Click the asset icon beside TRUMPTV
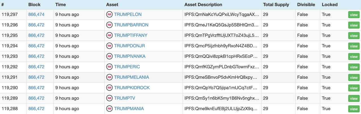 tap(109, 98)
